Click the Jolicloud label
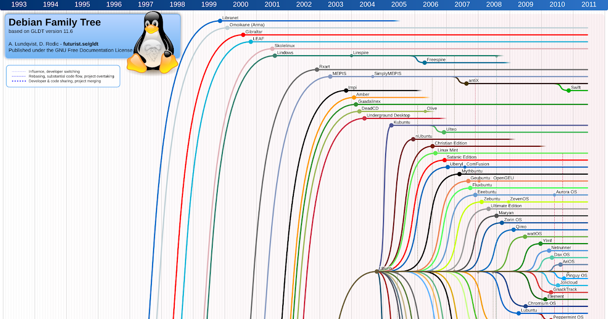Image resolution: width=608 pixels, height=319 pixels. coord(569,282)
